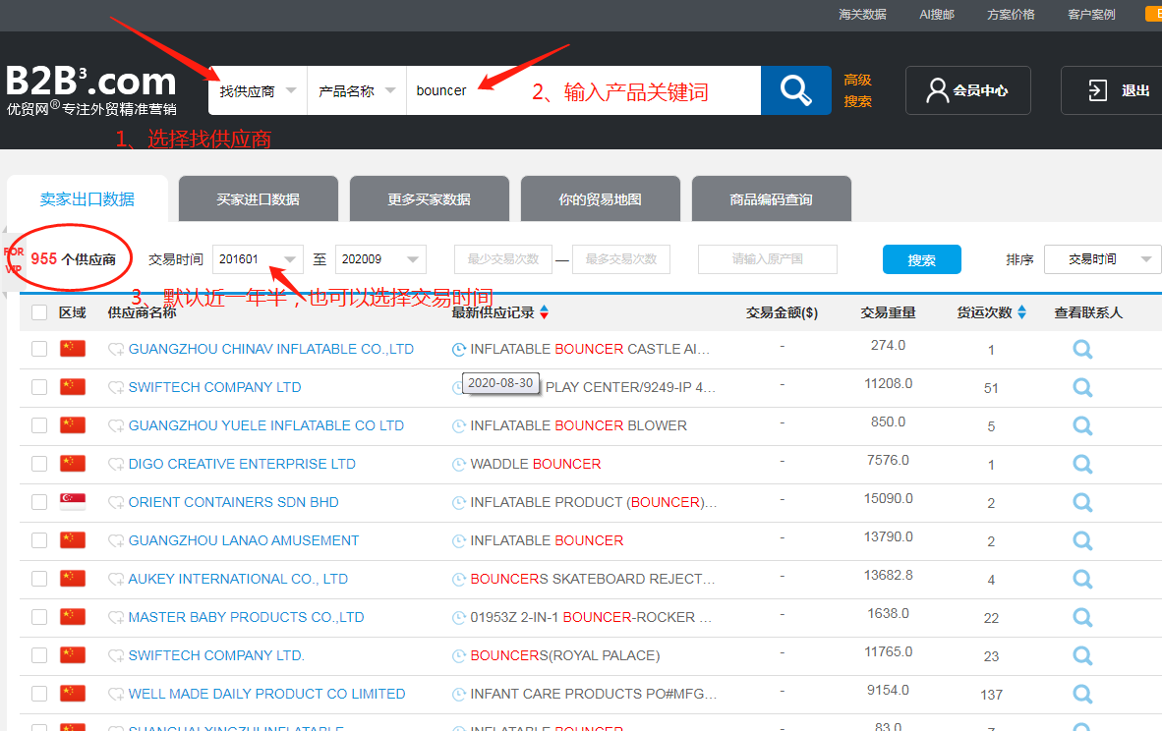1162x731 pixels.
Task: View contact for ORIENT CONTAINERS SDN BHD
Action: tap(1082, 503)
